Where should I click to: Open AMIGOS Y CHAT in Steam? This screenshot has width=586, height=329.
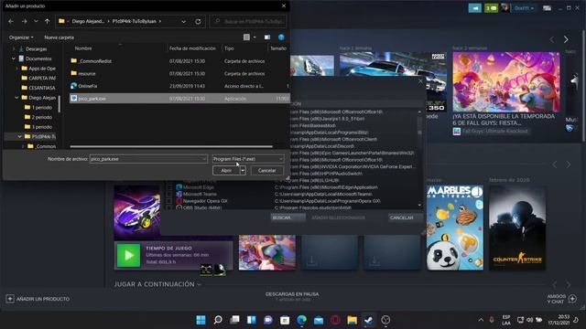(x=561, y=299)
